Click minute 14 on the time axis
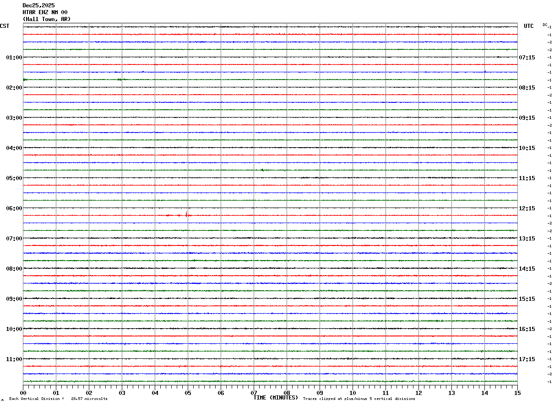554x405 pixels. 484,393
